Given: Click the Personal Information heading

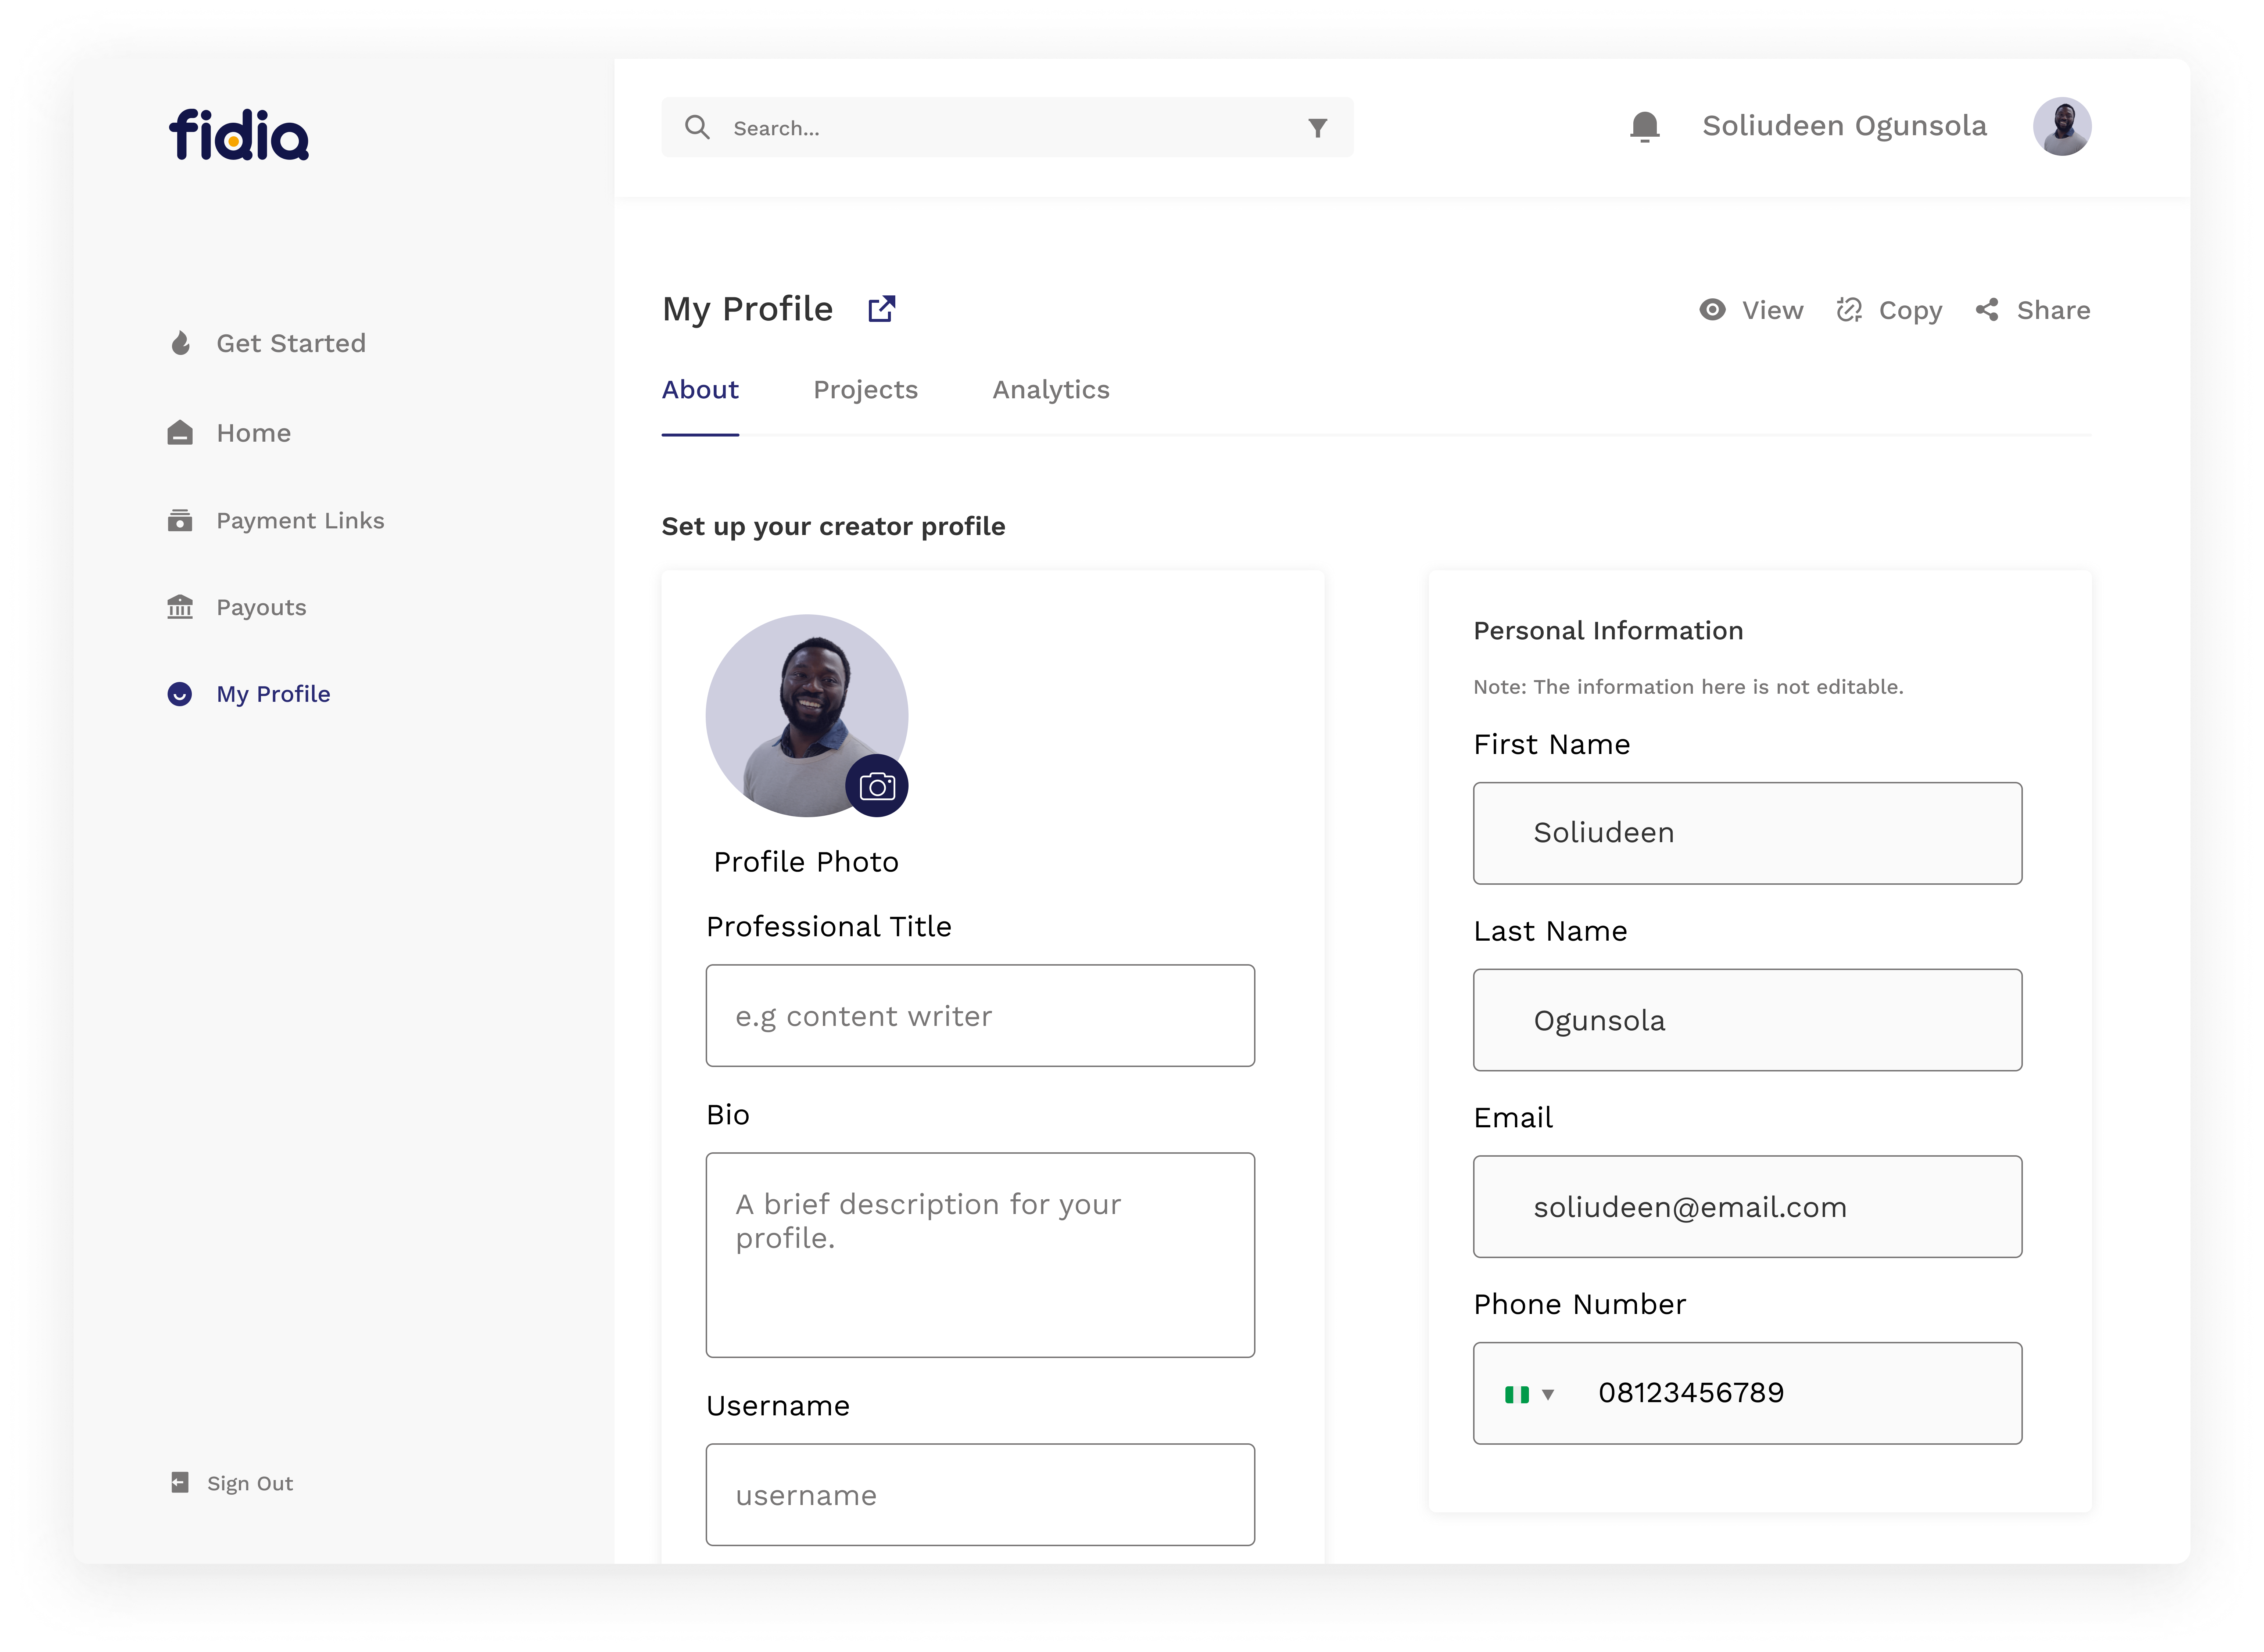Looking at the screenshot, I should 1608,631.
